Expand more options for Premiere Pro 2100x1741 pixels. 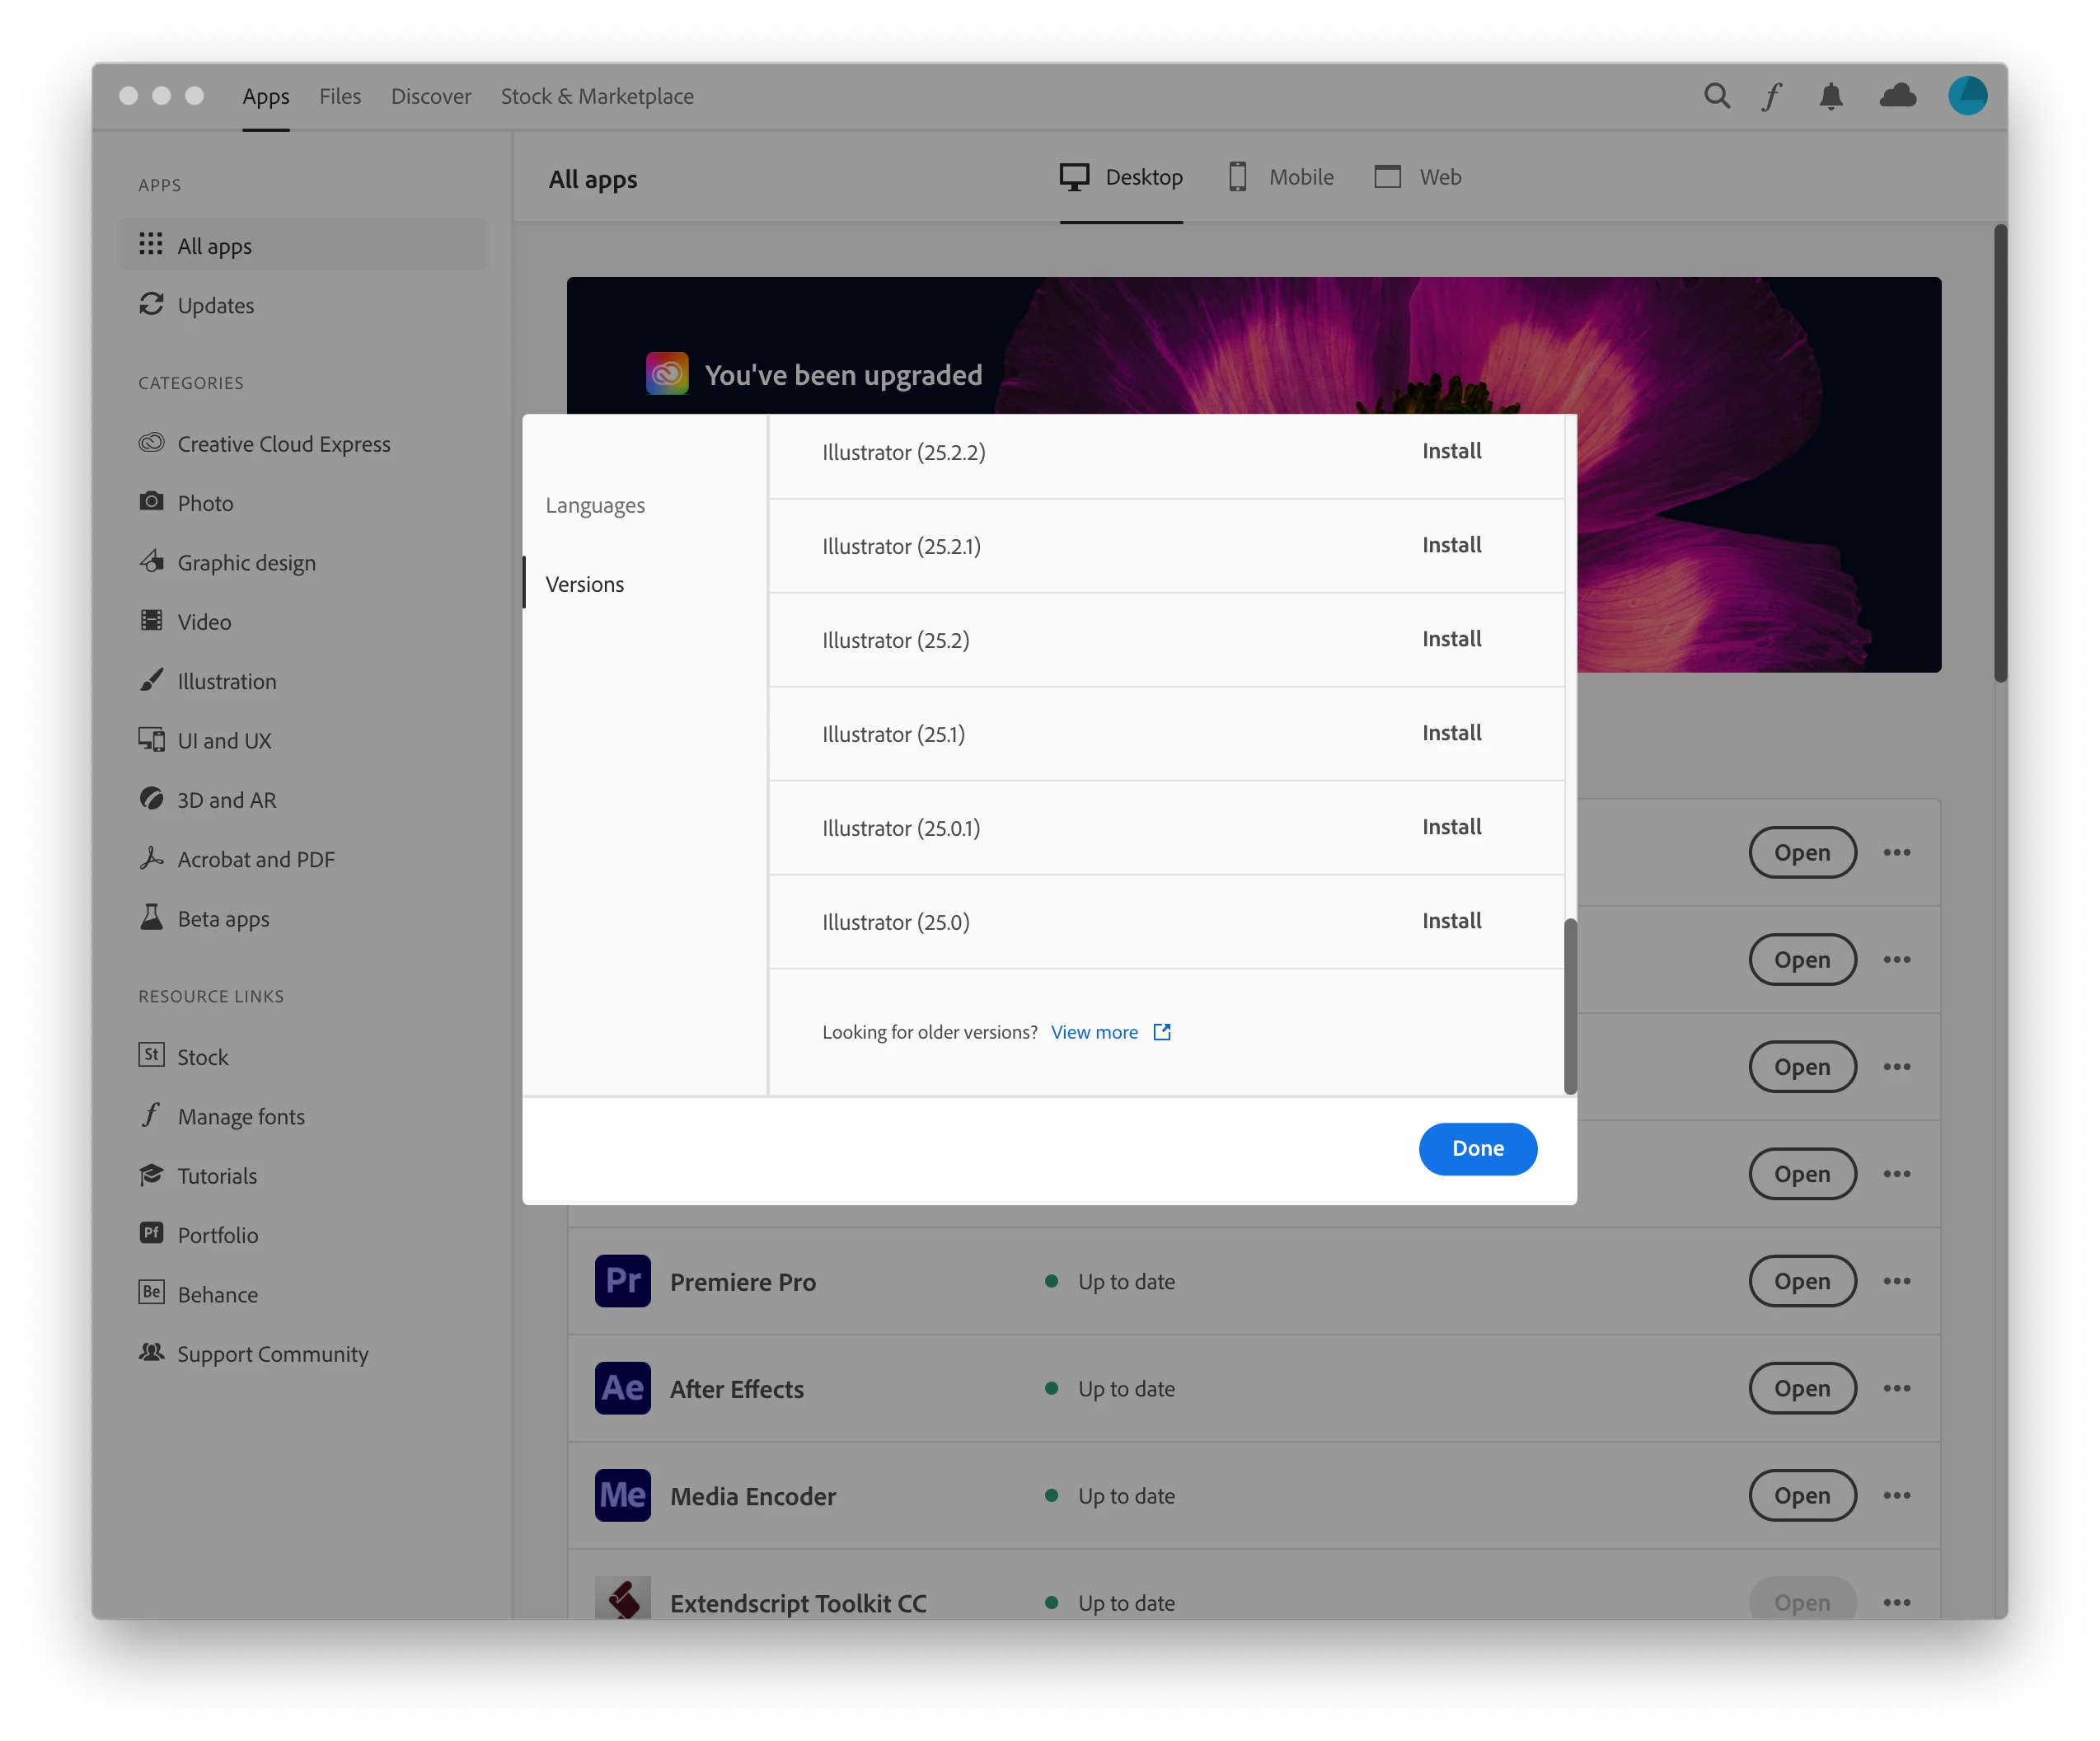pos(1896,1281)
